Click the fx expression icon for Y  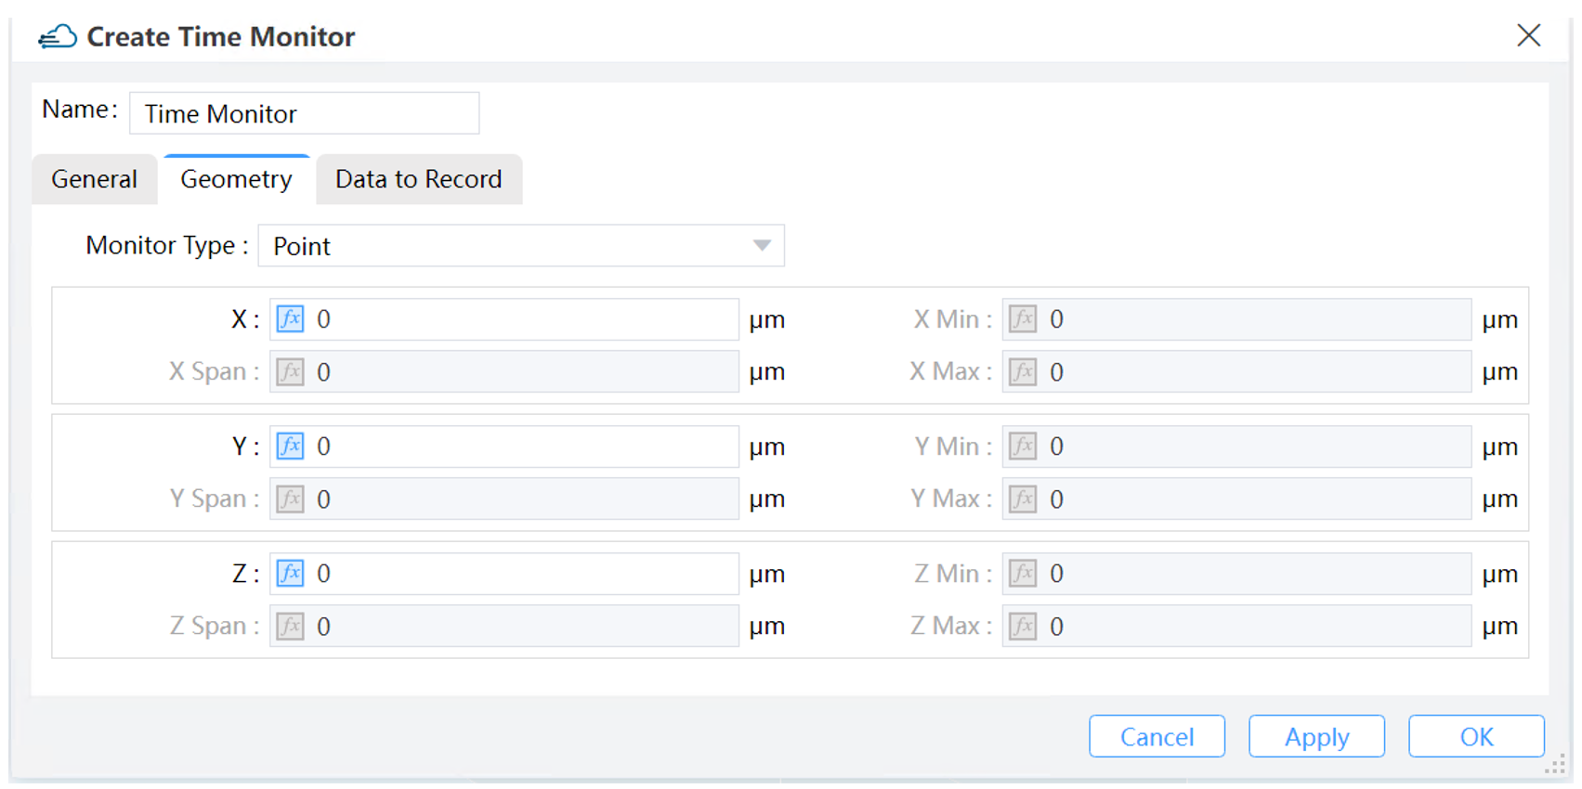(290, 446)
